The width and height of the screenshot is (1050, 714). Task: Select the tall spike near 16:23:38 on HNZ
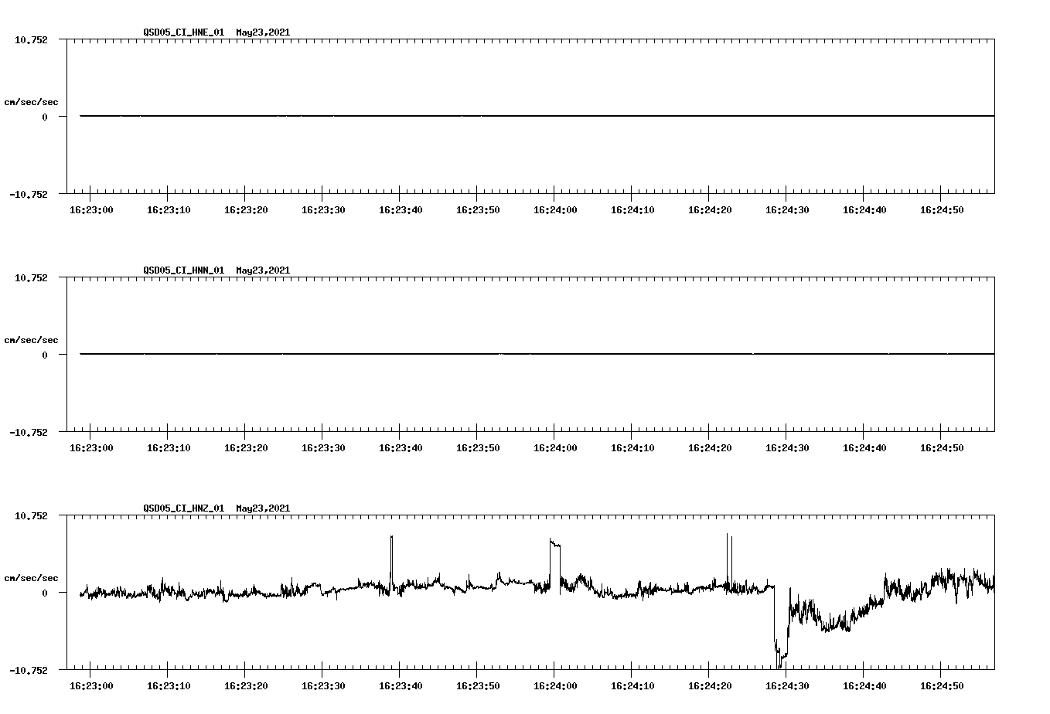tap(391, 552)
